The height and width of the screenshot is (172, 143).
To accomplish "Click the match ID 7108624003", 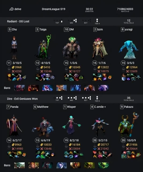I will click(x=125, y=9).
